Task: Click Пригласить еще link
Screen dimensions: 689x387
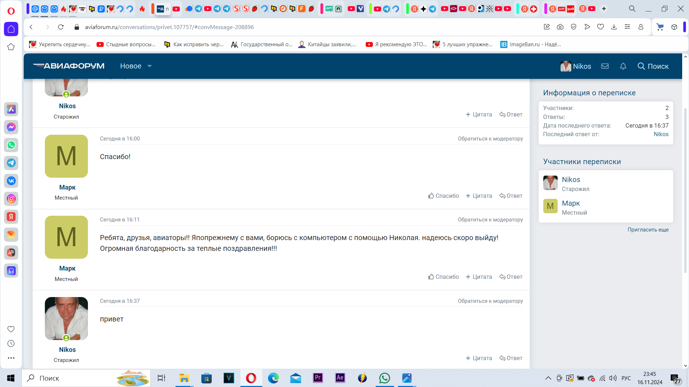Action: [x=648, y=230]
